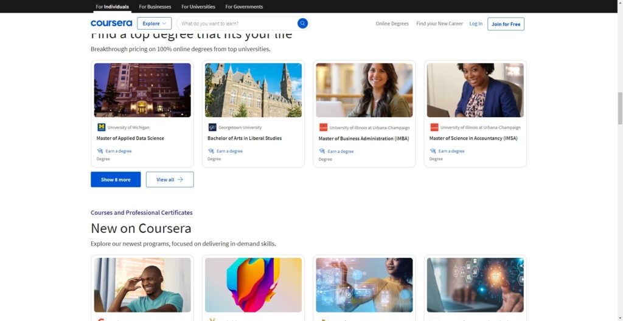Screen dimensions: 623x321
Task: Click the Coursera logo
Action: point(111,24)
